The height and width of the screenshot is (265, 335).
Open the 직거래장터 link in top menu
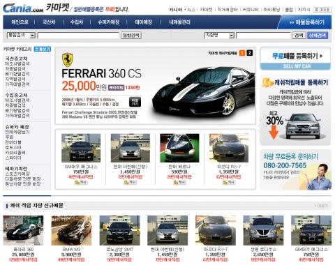pos(227,10)
